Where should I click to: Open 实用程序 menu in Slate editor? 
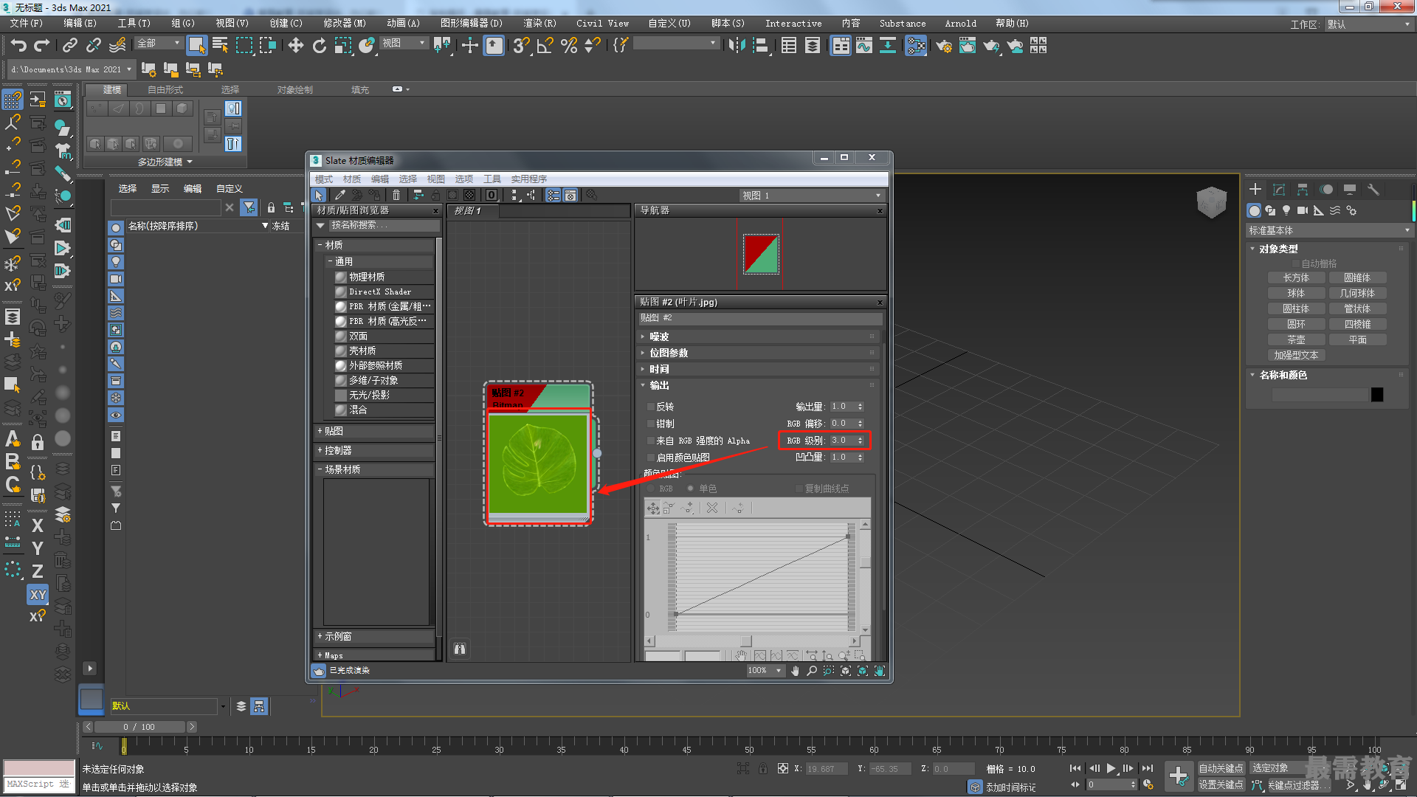[529, 179]
